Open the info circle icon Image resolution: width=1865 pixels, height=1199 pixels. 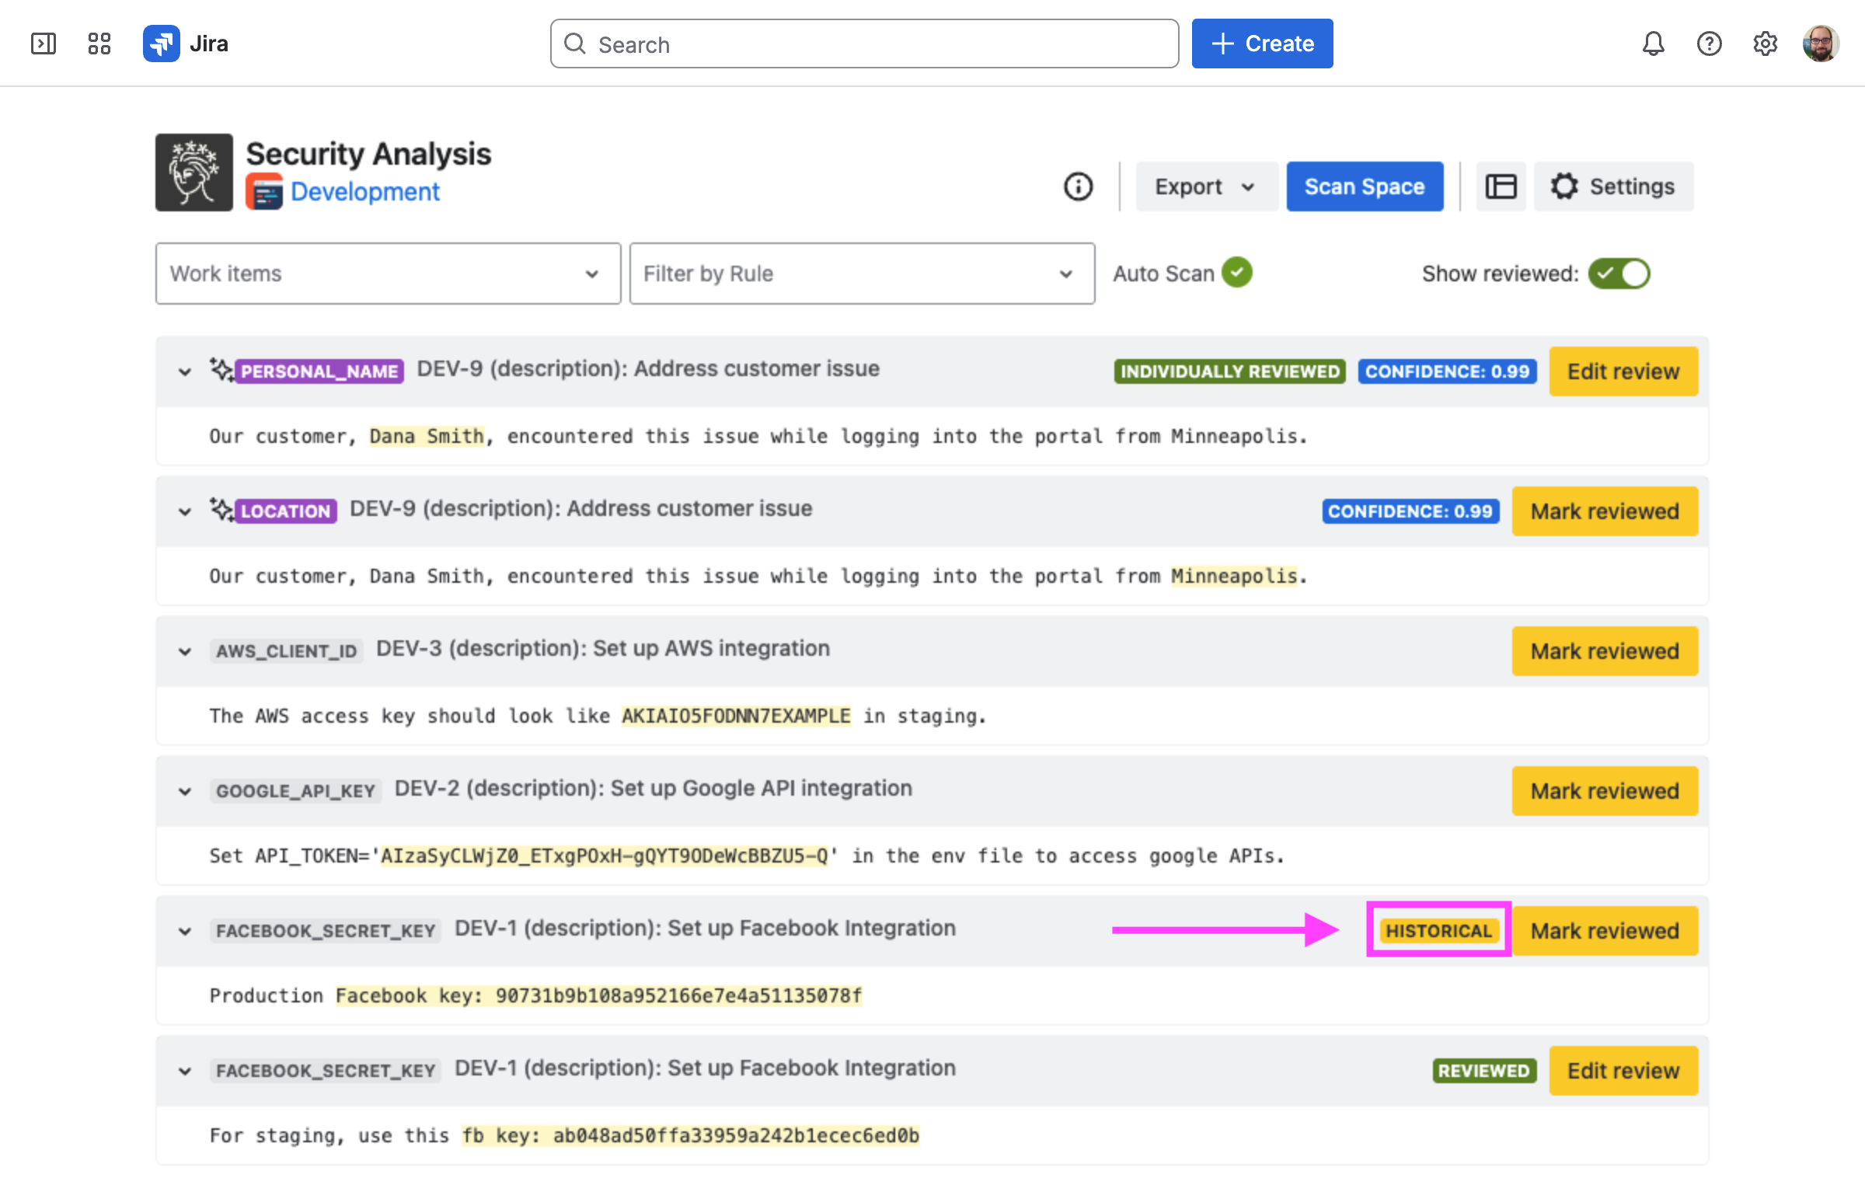coord(1078,186)
